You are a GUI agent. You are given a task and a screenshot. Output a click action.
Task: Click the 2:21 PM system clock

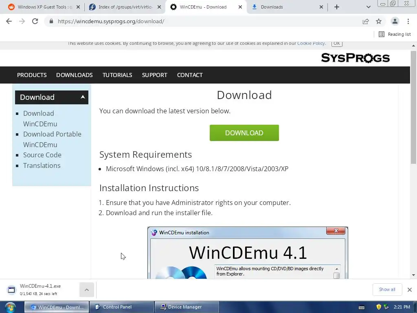(402, 307)
